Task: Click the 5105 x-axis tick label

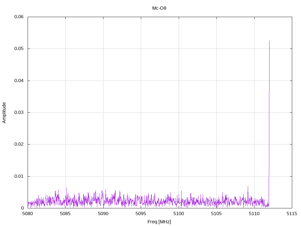Action: [216, 214]
